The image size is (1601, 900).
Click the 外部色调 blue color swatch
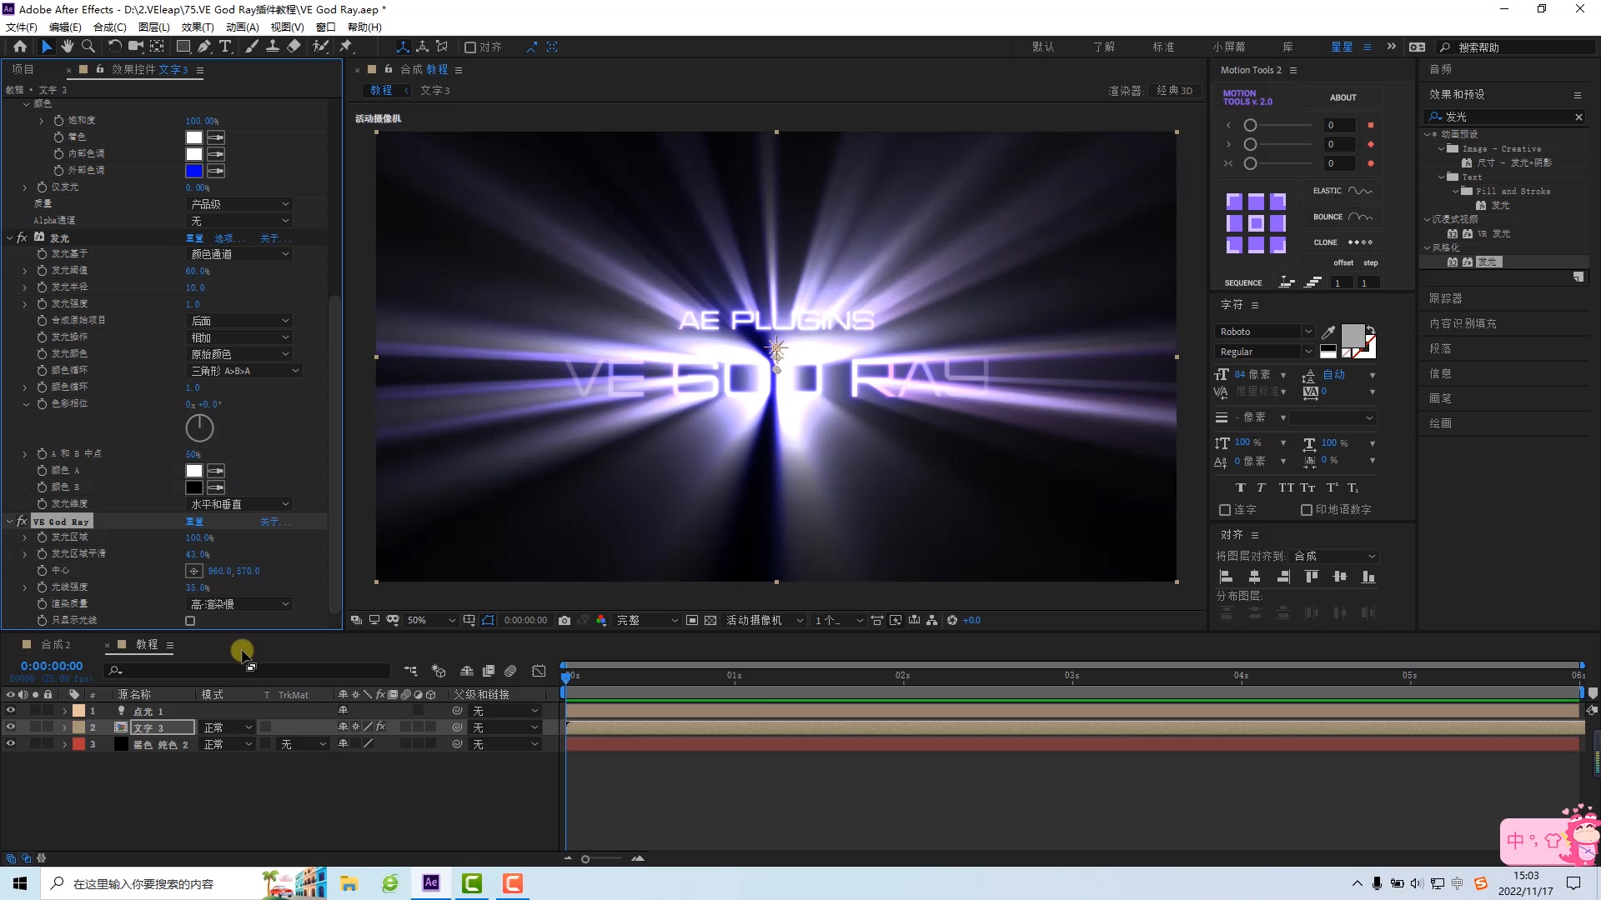click(x=194, y=171)
